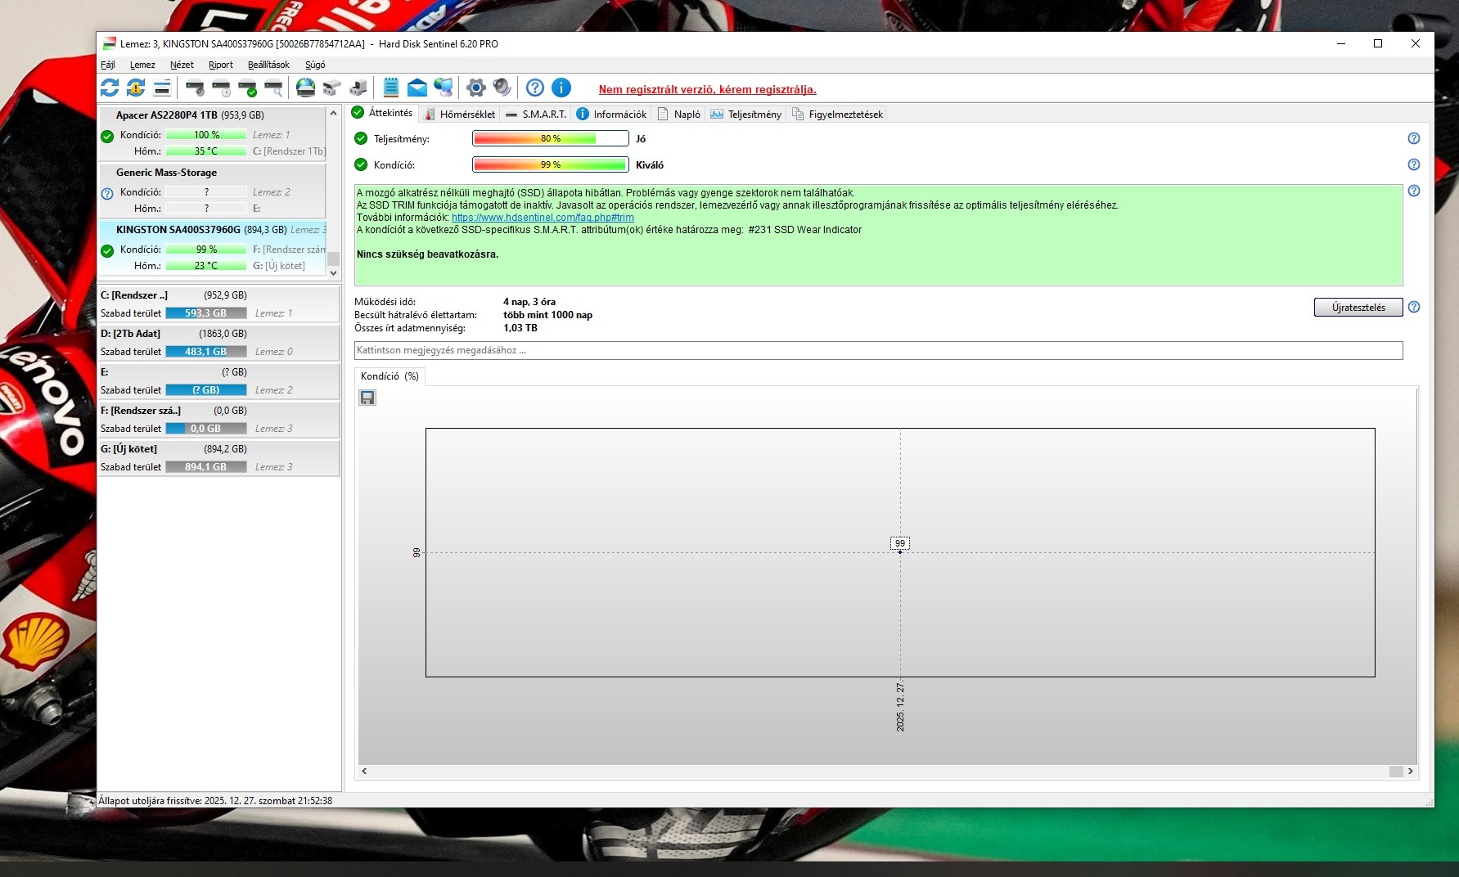Click chart scroll left arrow
The image size is (1459, 877).
[x=364, y=771]
